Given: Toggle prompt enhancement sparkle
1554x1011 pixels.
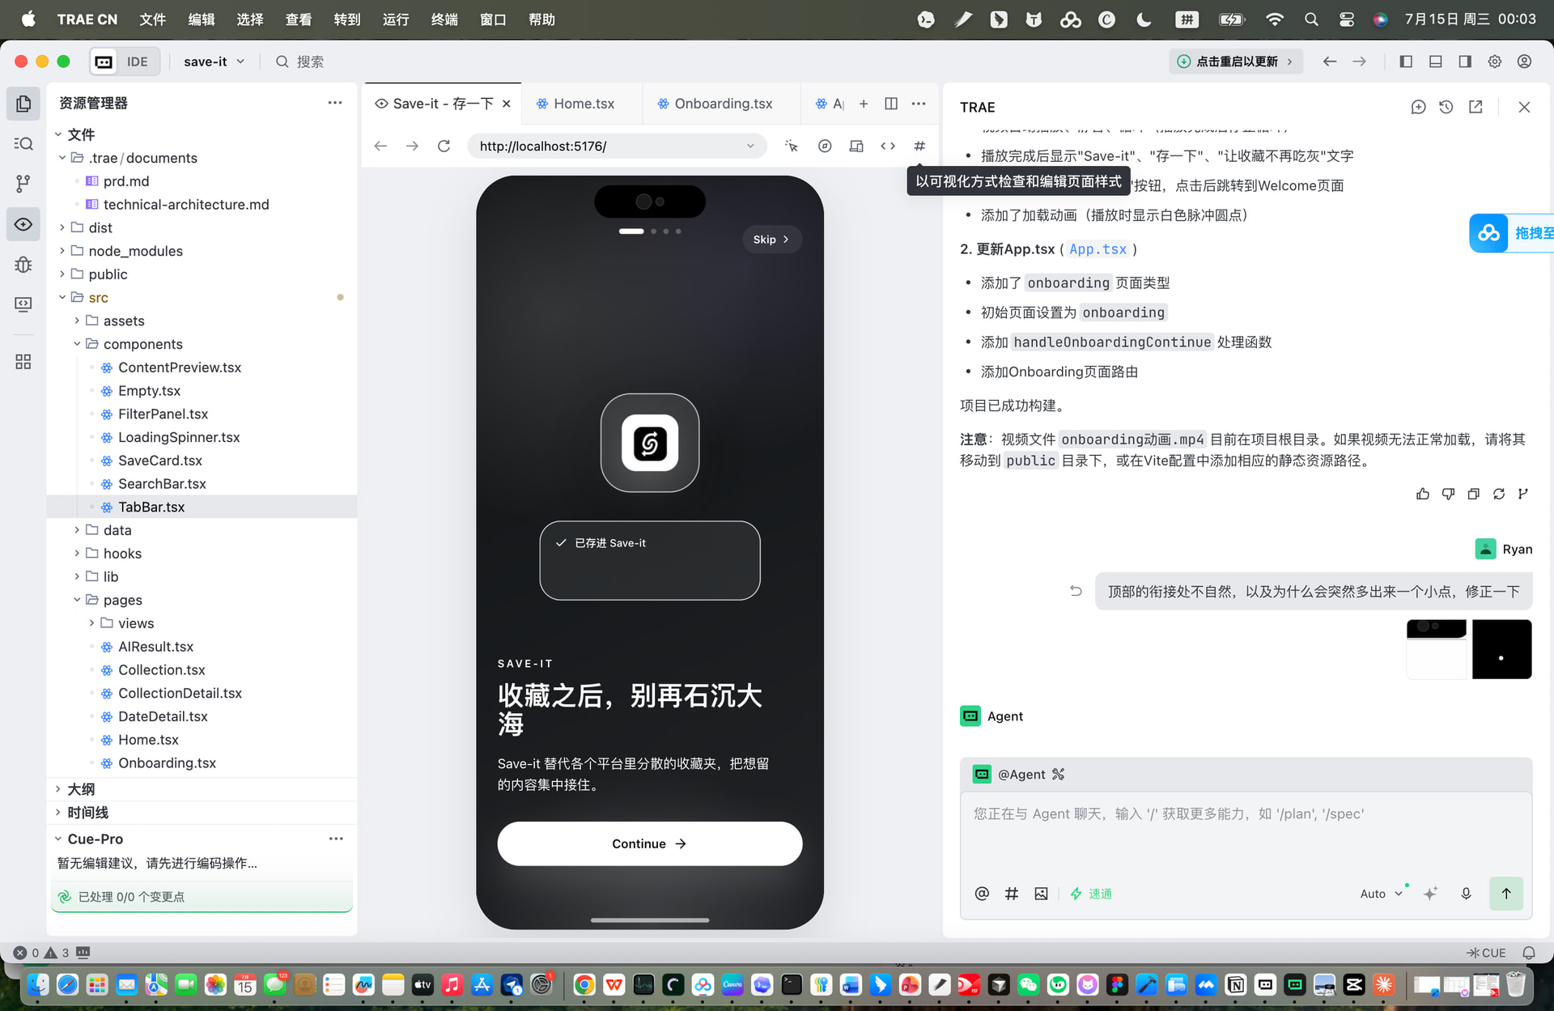Looking at the screenshot, I should point(1430,894).
